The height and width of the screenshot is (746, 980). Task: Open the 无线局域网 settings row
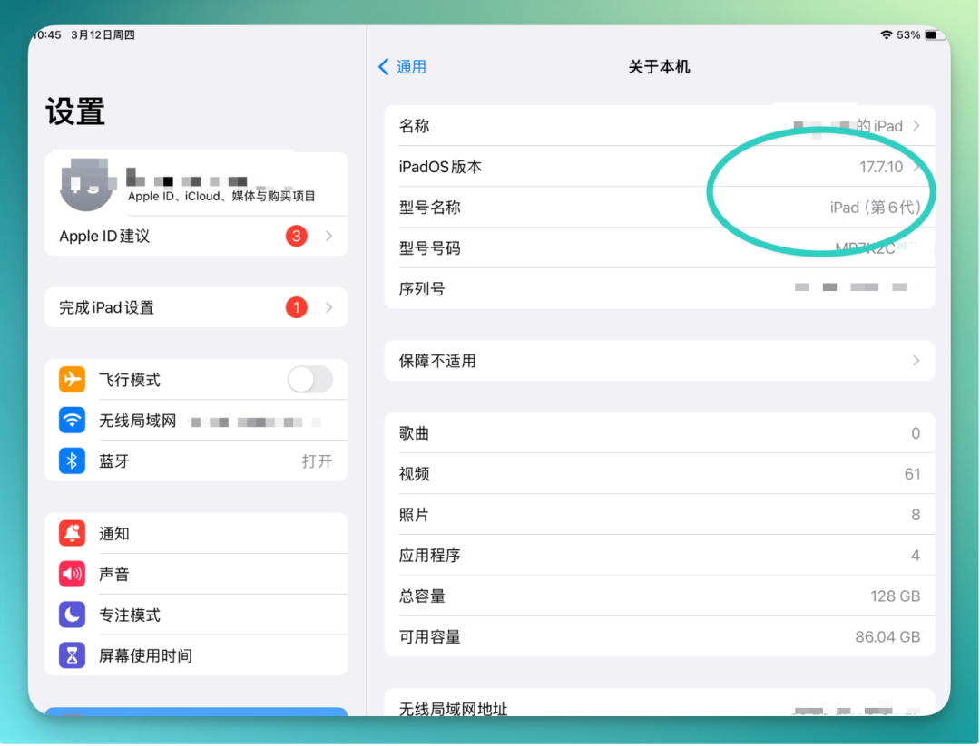[x=196, y=420]
